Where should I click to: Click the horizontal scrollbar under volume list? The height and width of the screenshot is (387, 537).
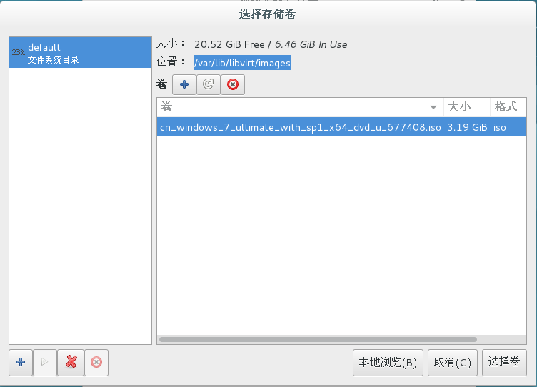click(318, 339)
